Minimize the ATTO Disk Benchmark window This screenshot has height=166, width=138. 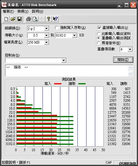pos(120,5)
